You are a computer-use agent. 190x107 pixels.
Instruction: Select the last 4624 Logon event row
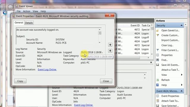click(133, 53)
